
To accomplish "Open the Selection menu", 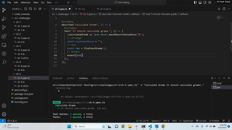I will point(25,3).
